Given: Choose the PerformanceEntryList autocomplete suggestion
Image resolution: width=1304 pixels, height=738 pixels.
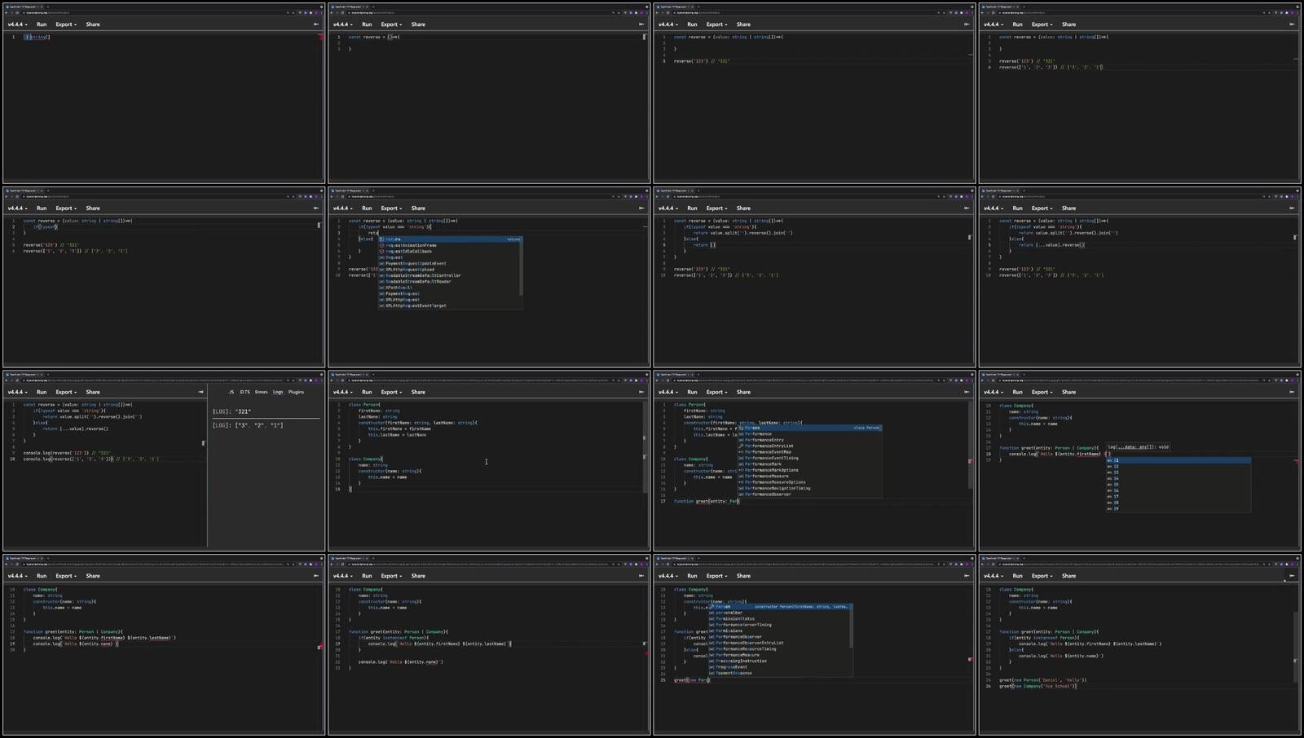Looking at the screenshot, I should coord(769,446).
